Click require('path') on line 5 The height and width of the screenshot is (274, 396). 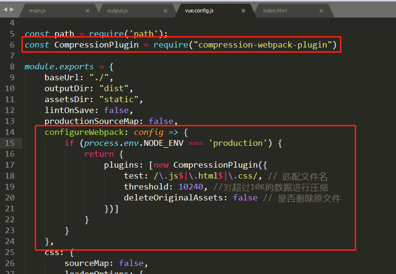coord(125,34)
